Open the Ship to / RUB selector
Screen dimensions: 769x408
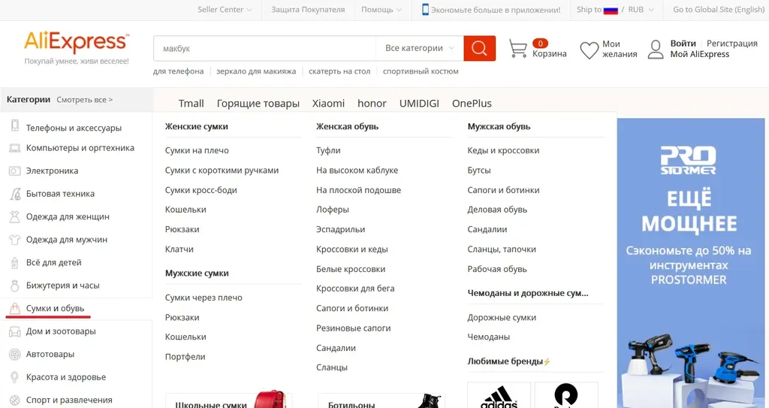pos(615,9)
